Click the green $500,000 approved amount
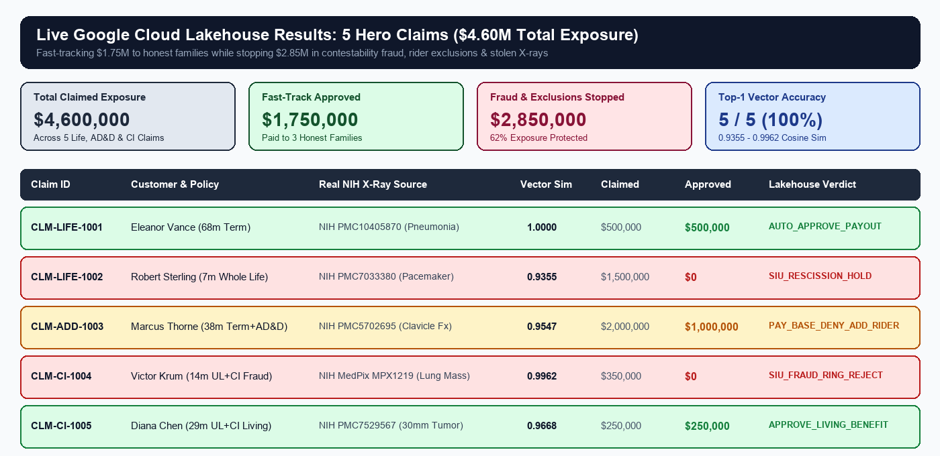 click(707, 227)
